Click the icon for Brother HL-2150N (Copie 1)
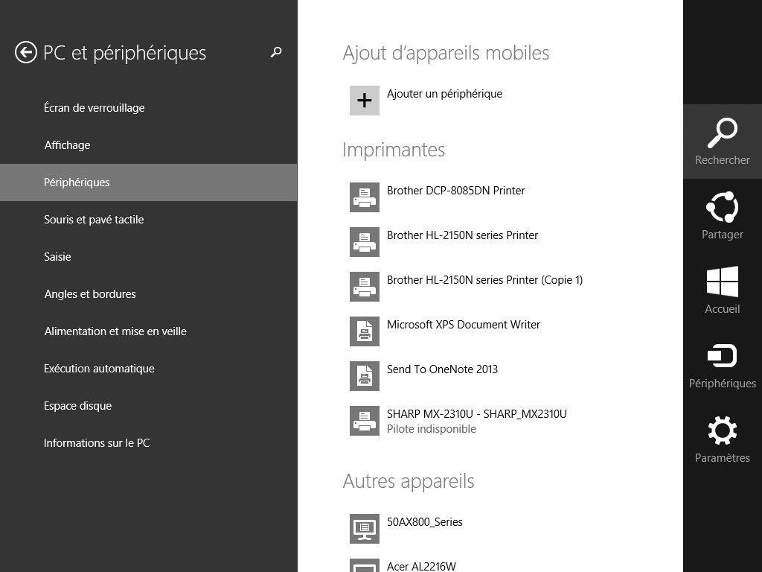Image resolution: width=762 pixels, height=572 pixels. [365, 287]
